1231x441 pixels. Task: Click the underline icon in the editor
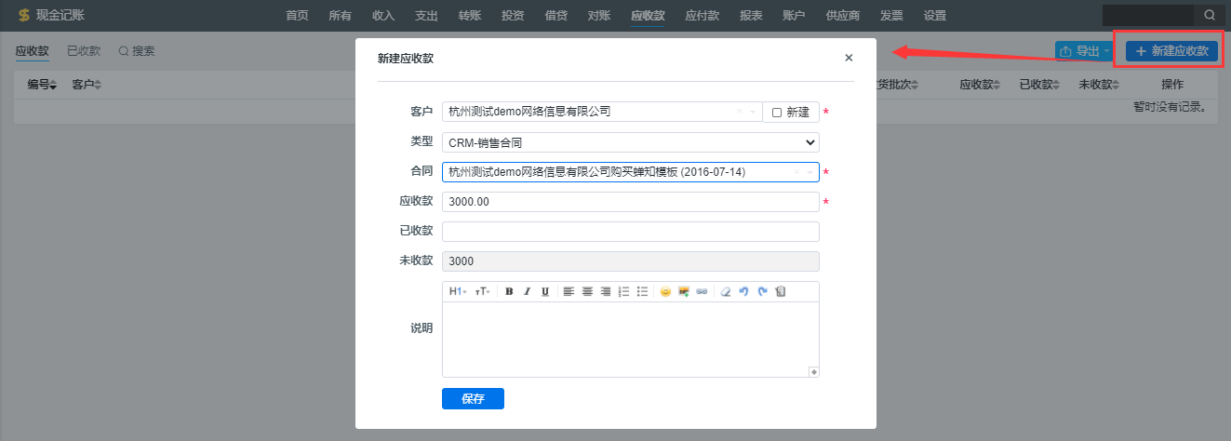click(x=545, y=291)
